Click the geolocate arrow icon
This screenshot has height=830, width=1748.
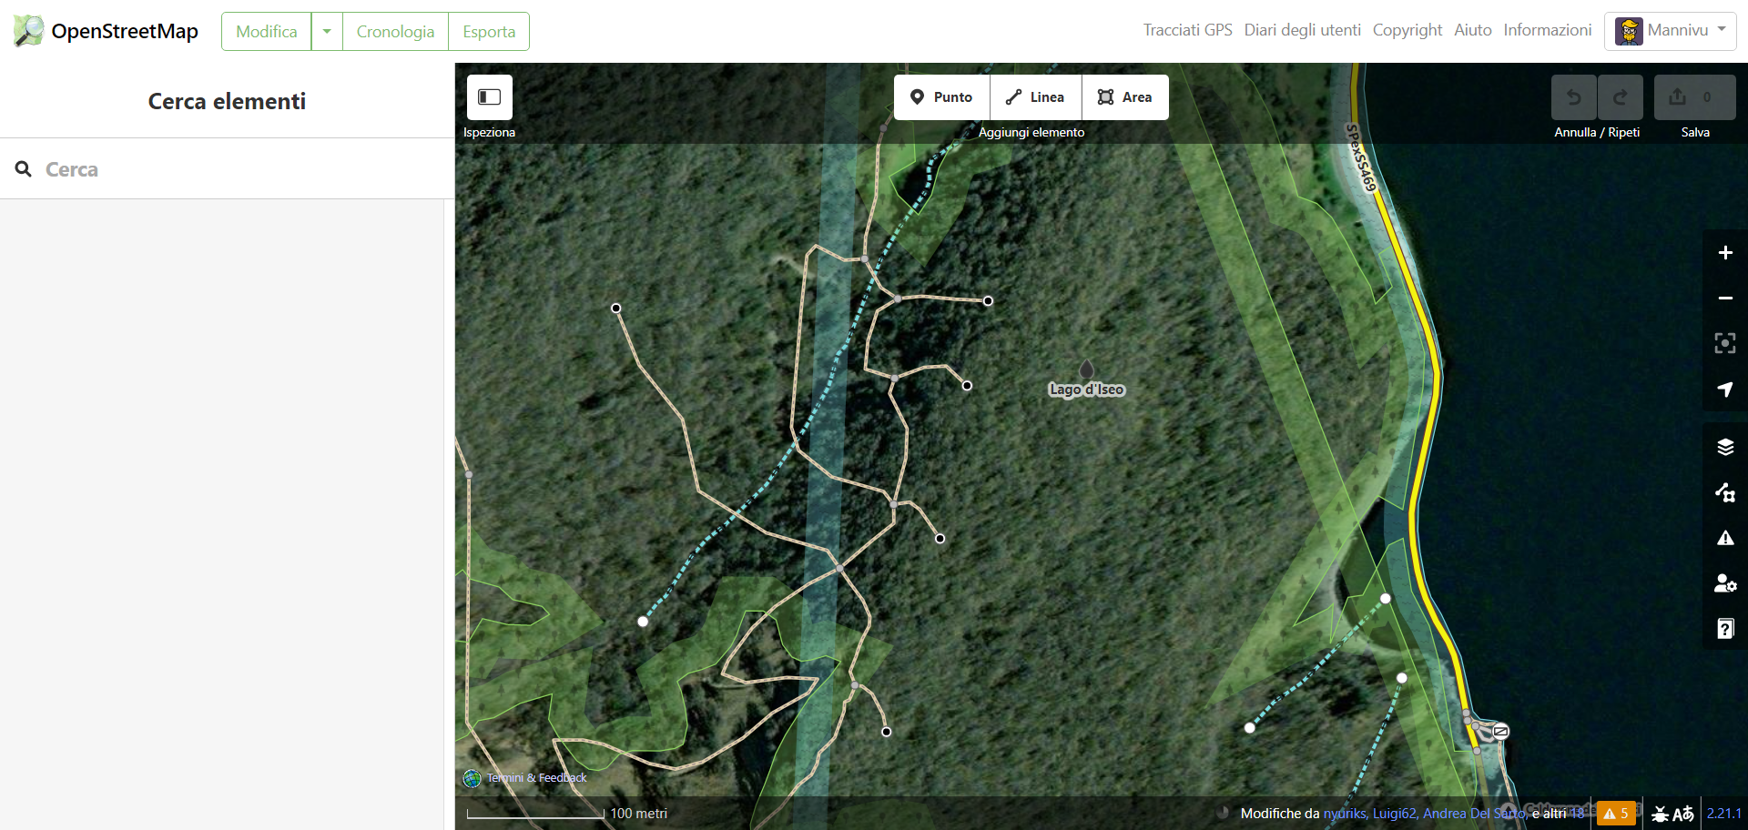tap(1725, 390)
